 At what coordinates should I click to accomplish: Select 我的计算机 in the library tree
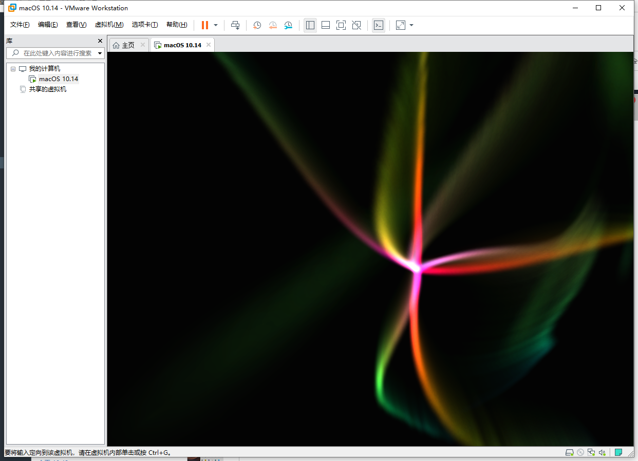pyautogui.click(x=44, y=69)
